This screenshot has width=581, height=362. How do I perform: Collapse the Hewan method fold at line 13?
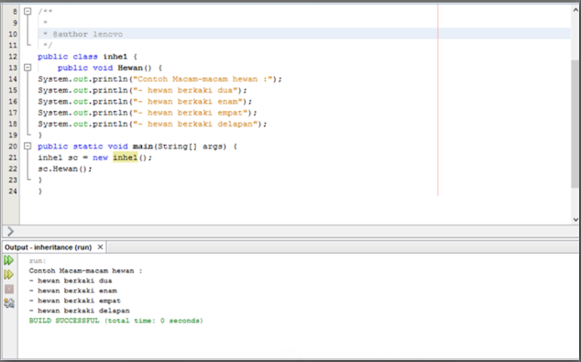(x=27, y=68)
